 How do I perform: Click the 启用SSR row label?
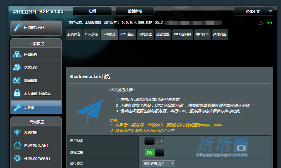click(x=76, y=141)
